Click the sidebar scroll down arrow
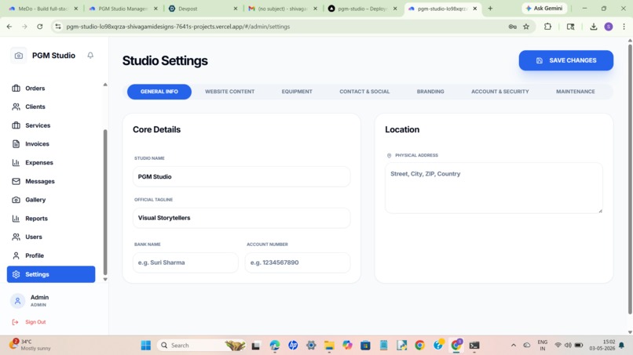The image size is (633, 355). 105,279
